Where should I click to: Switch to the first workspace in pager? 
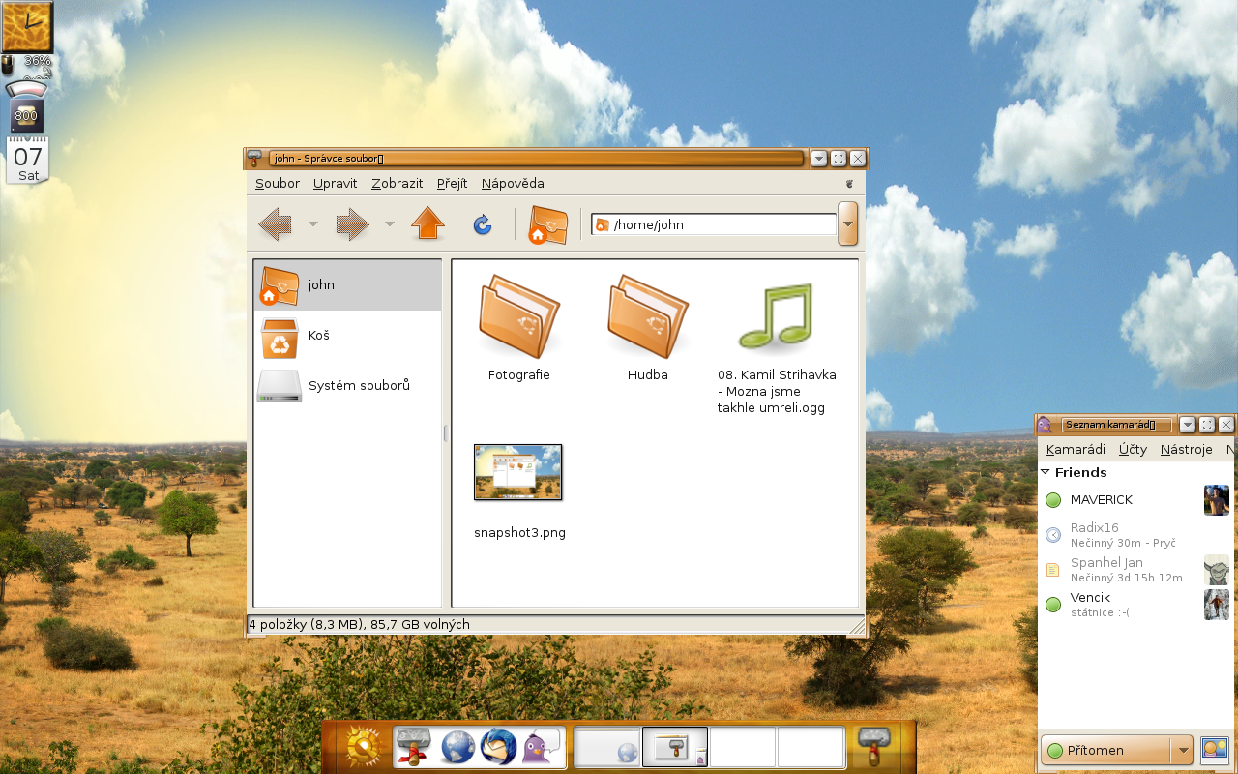click(x=607, y=748)
